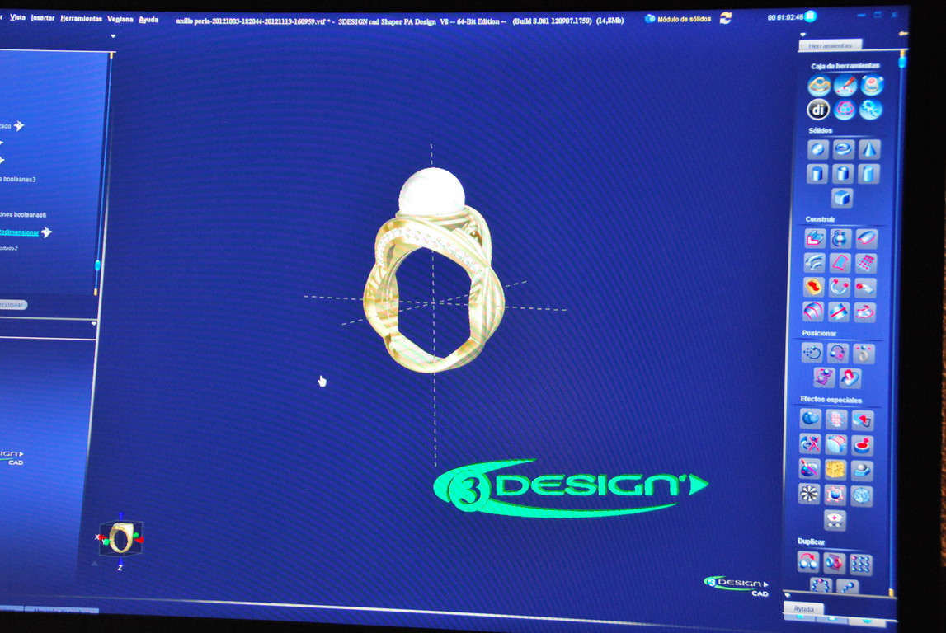
Task: Choose the extrude tool in Construir
Action: tap(815, 238)
